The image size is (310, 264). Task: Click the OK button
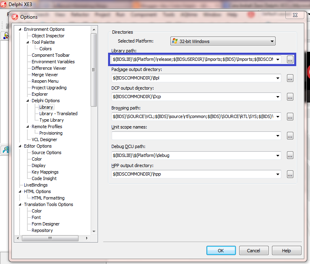(221, 251)
